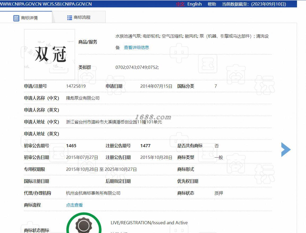Screen dimensions: 306x233
Task: Select the applicant address text 浙江省台州市温岭市
Action: [x=85, y=122]
